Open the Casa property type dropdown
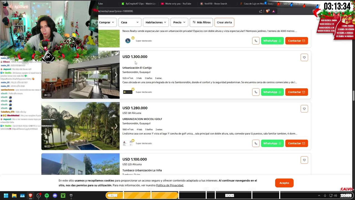 click(130, 22)
